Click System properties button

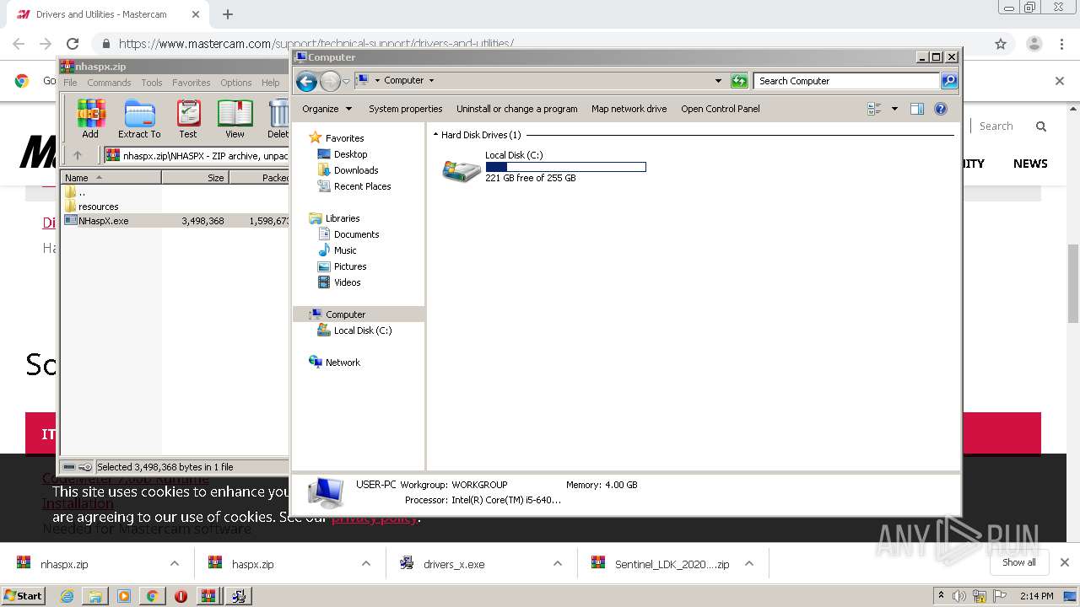click(406, 109)
